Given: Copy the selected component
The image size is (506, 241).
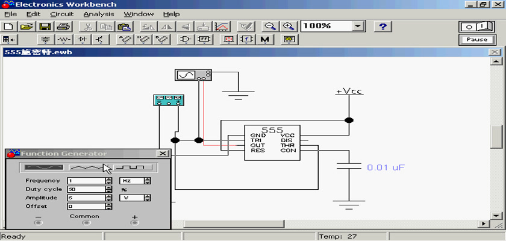Looking at the screenshot, I should [105, 26].
